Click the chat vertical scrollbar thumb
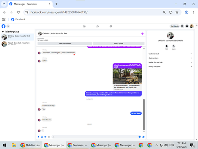The width and height of the screenshot is (198, 149). (144, 115)
